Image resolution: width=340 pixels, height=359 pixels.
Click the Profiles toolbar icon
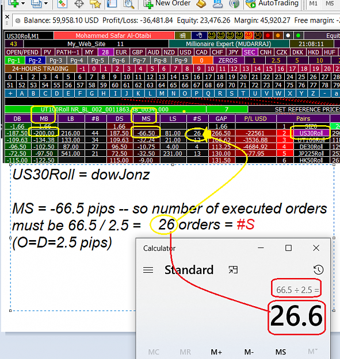coord(36,3)
